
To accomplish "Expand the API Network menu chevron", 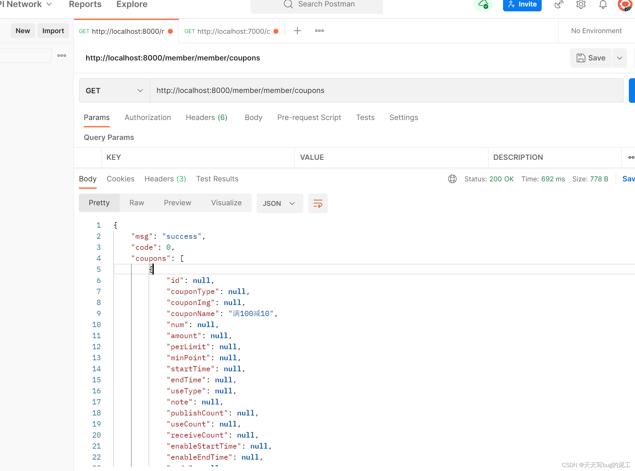I will tap(49, 4).
